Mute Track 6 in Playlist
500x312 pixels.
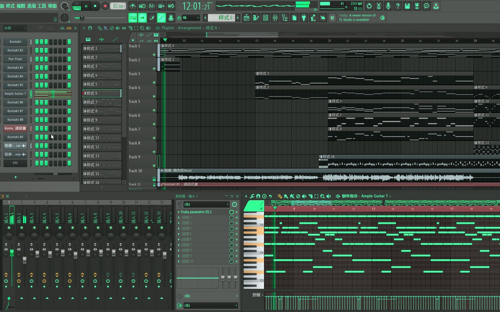[154, 124]
